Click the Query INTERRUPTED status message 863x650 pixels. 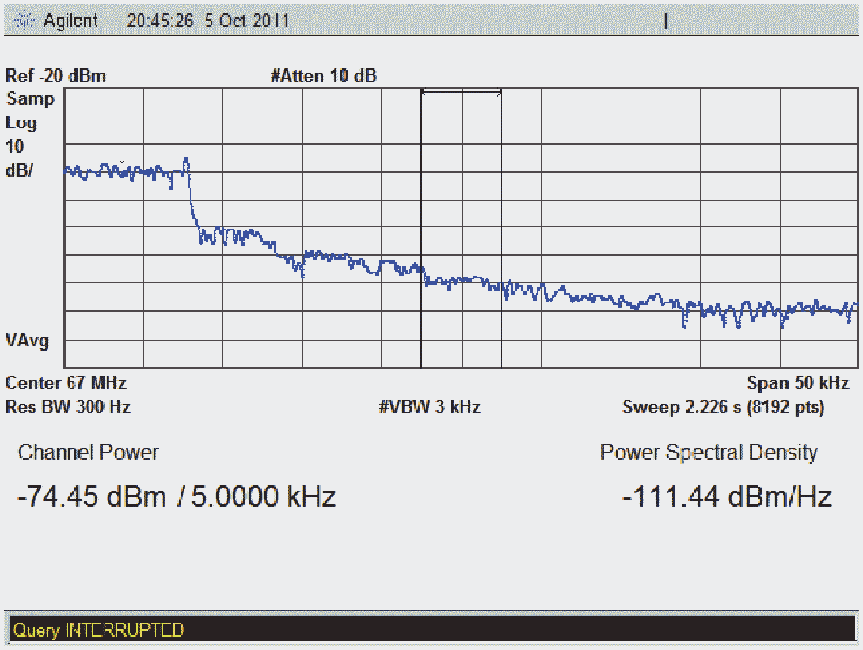[x=98, y=630]
